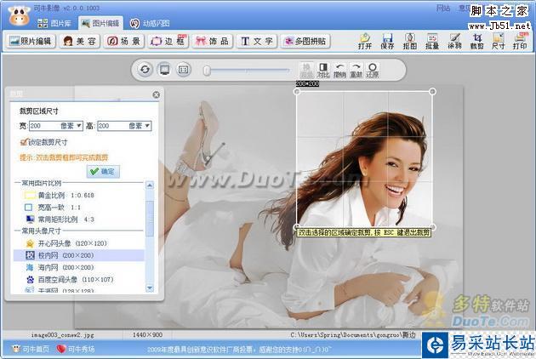Select 开心网头像 (120×120) preset
This screenshot has width=536, height=359.
click(66, 243)
